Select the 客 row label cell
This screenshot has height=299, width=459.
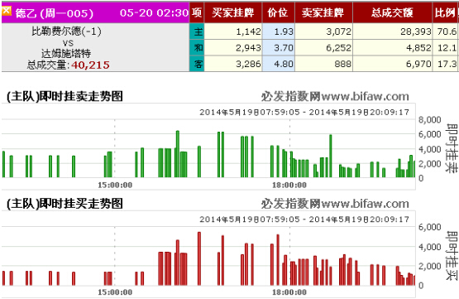coord(197,64)
